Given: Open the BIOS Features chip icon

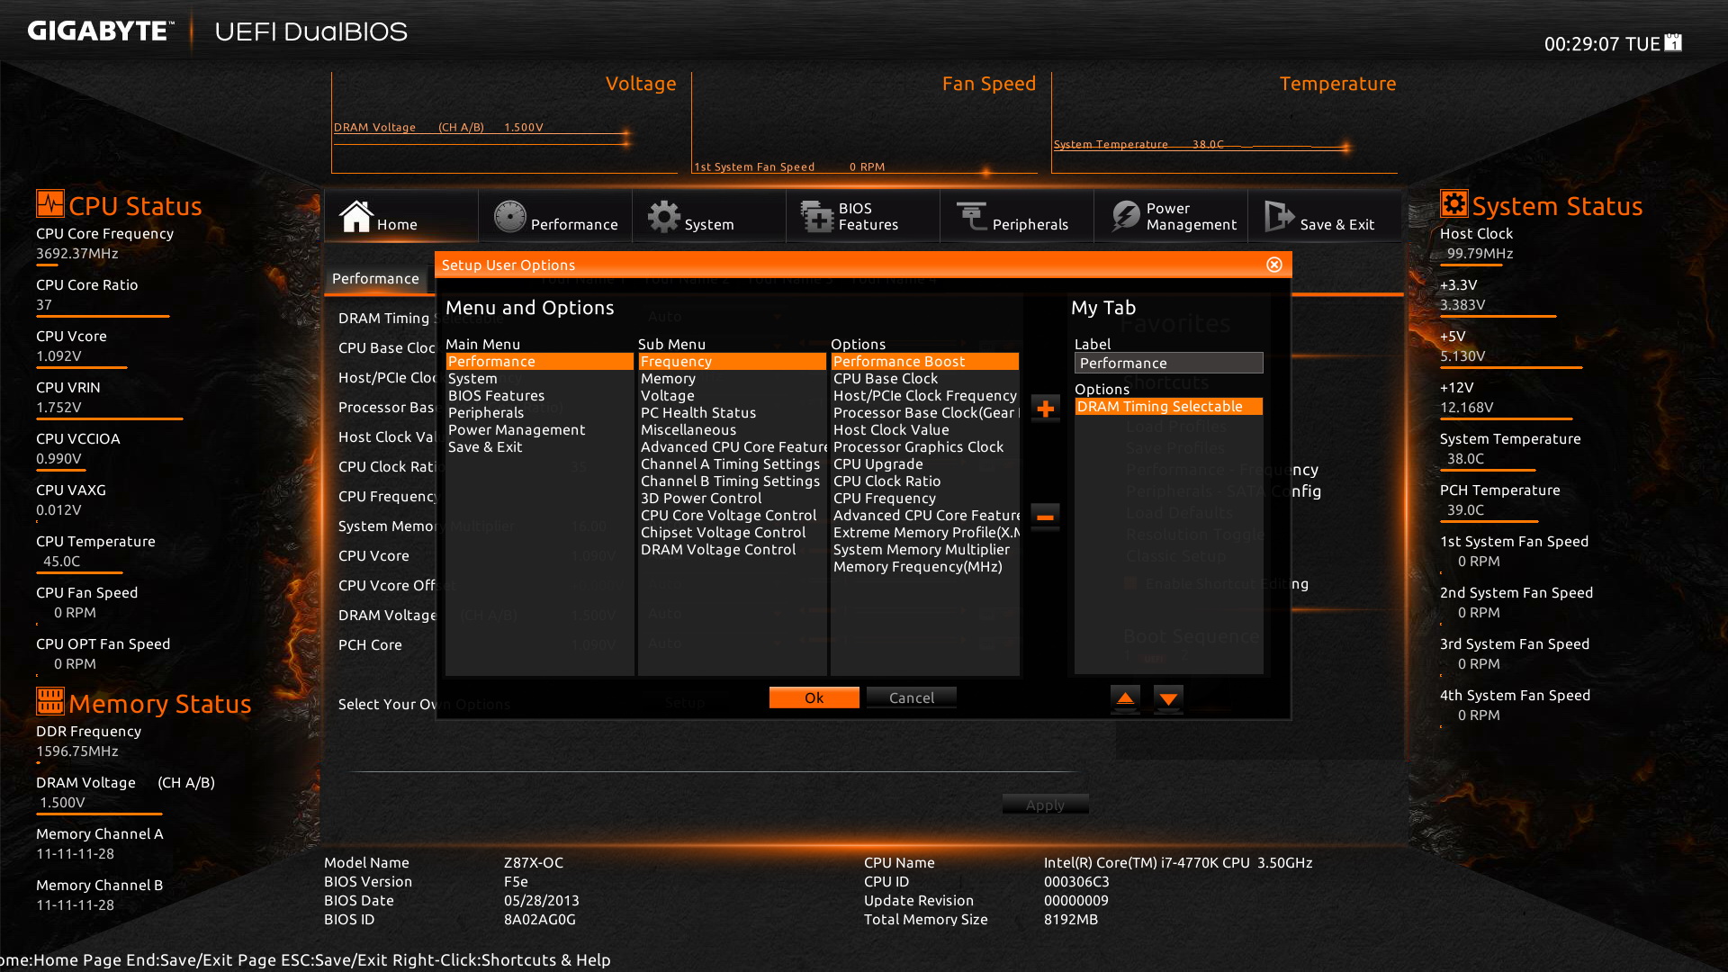Looking at the screenshot, I should [x=817, y=216].
